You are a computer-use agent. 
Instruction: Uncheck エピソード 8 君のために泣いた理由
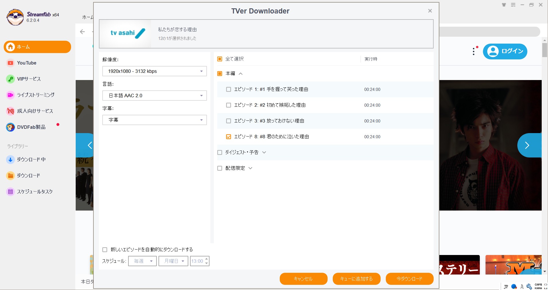click(228, 137)
